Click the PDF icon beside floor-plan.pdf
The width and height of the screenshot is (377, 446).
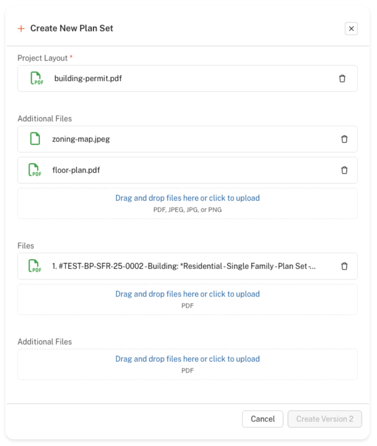pos(35,170)
